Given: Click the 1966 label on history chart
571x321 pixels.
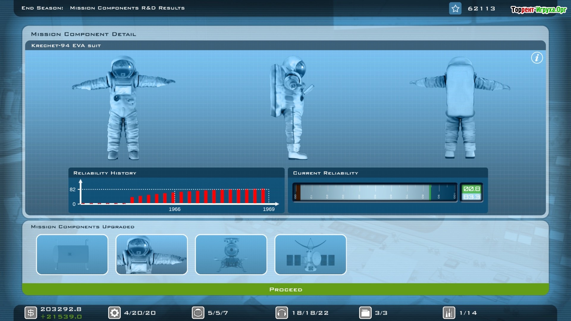Looking at the screenshot, I should pos(175,209).
